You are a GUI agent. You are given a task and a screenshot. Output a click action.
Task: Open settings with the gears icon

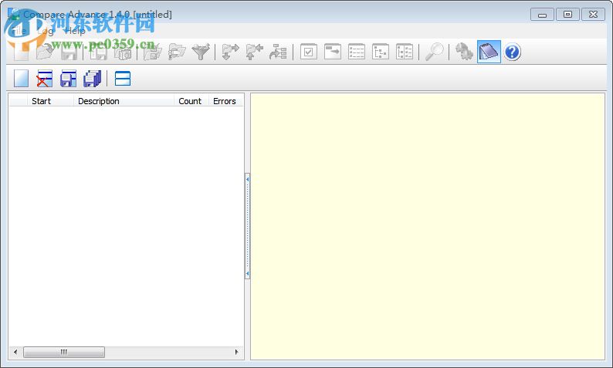pos(464,52)
